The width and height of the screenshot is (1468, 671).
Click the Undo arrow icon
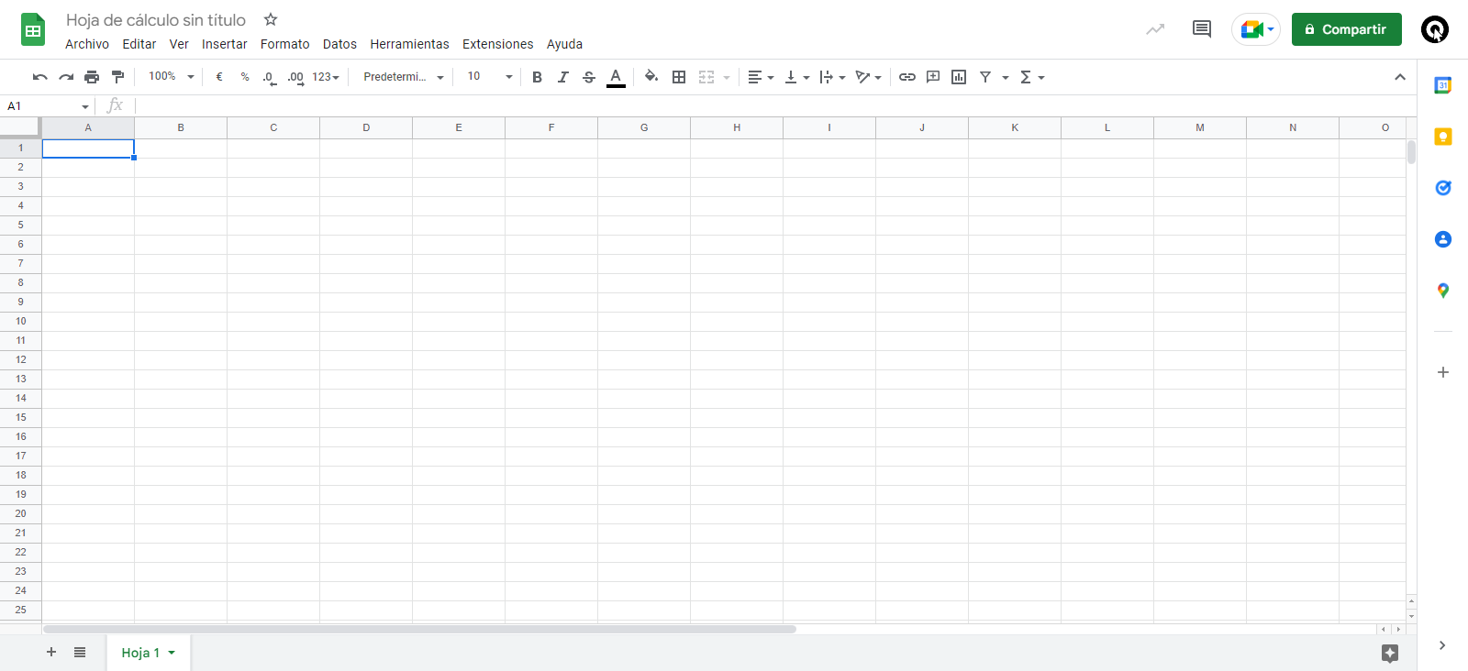(x=39, y=77)
